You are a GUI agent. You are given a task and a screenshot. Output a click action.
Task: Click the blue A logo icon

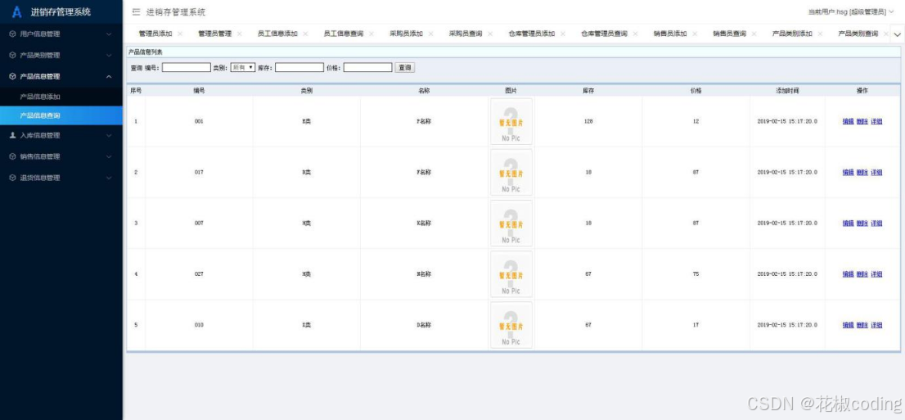[x=16, y=12]
